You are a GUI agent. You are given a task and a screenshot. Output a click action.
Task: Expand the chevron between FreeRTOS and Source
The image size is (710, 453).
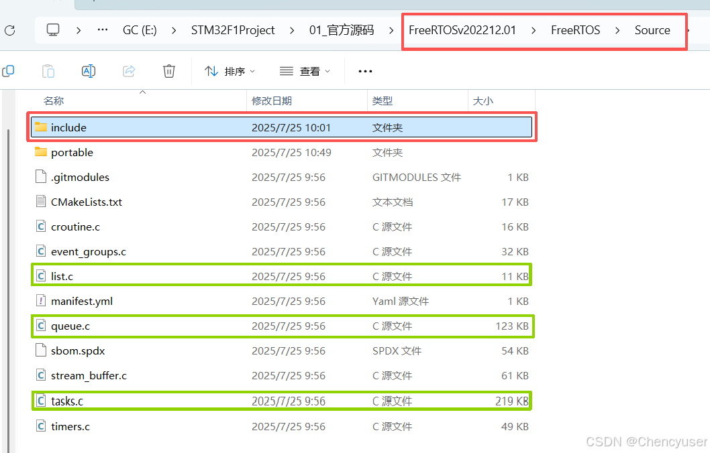[x=617, y=30]
